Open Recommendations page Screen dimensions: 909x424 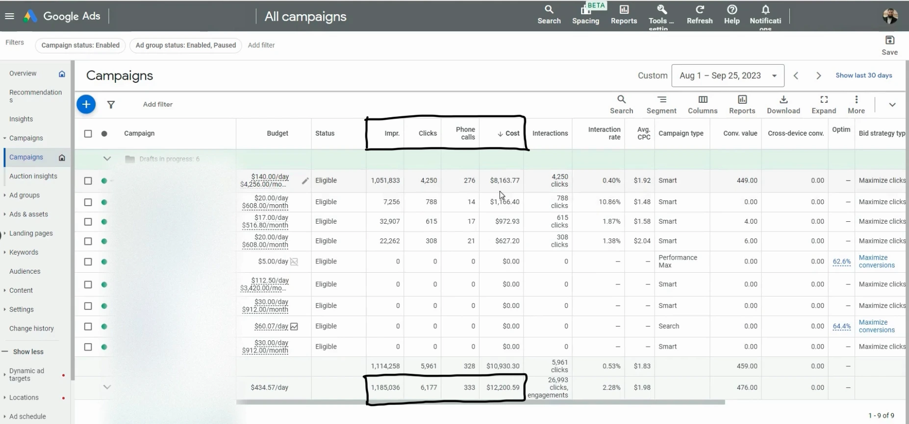coord(35,96)
